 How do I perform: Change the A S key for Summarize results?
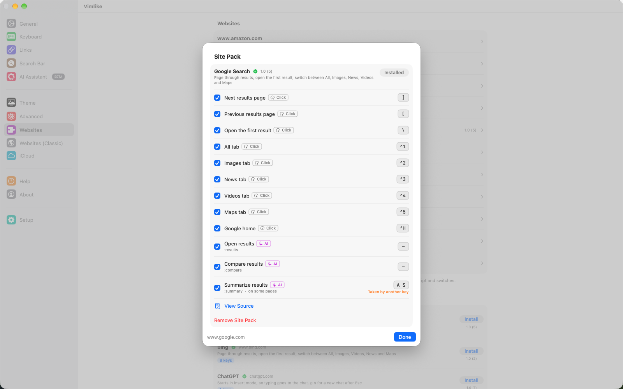click(401, 285)
